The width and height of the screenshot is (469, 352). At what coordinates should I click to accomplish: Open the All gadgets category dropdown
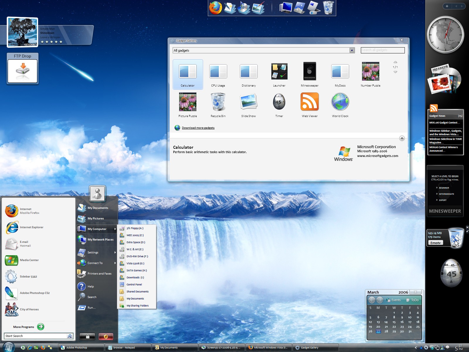click(x=352, y=50)
